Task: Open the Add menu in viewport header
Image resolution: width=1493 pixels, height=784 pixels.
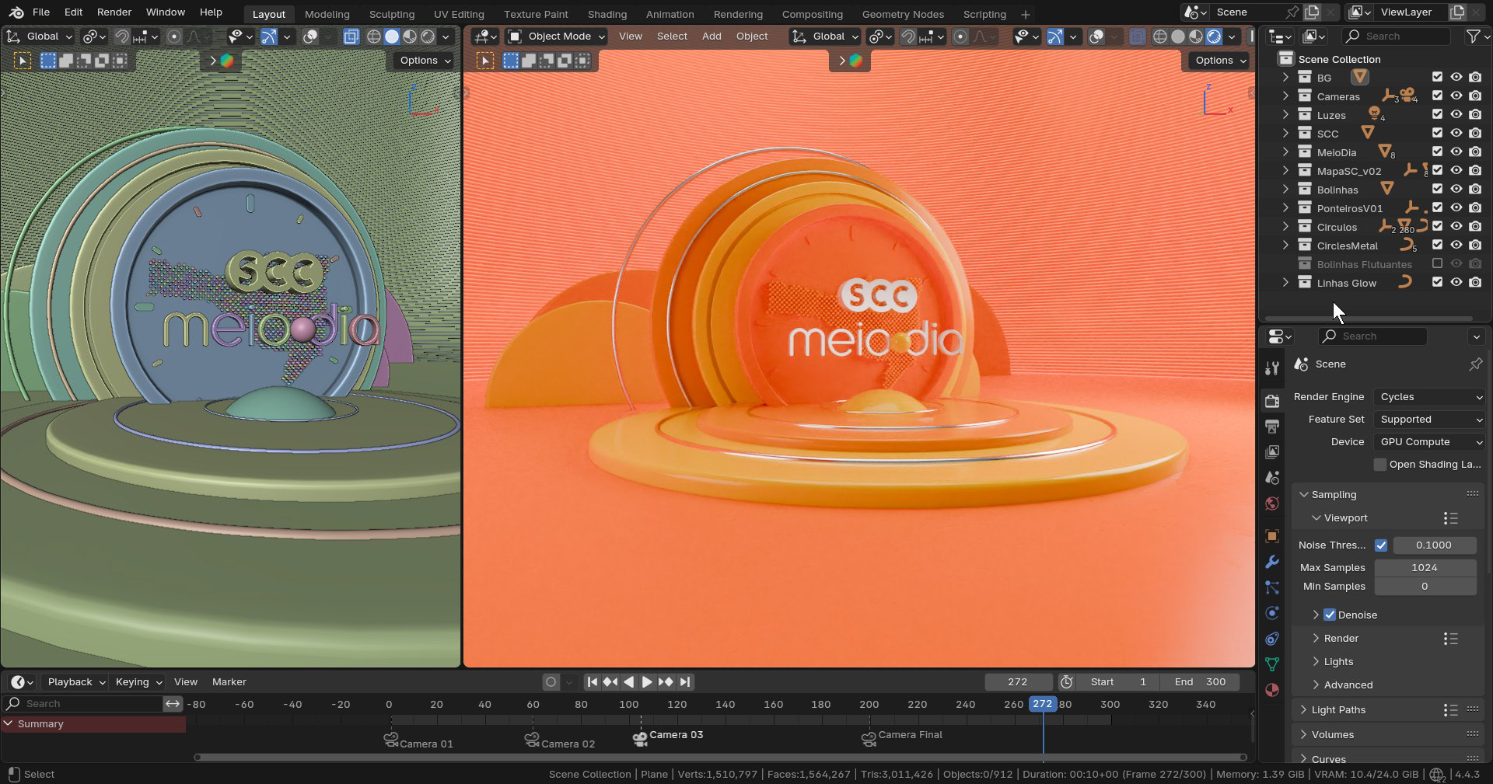Action: [712, 37]
